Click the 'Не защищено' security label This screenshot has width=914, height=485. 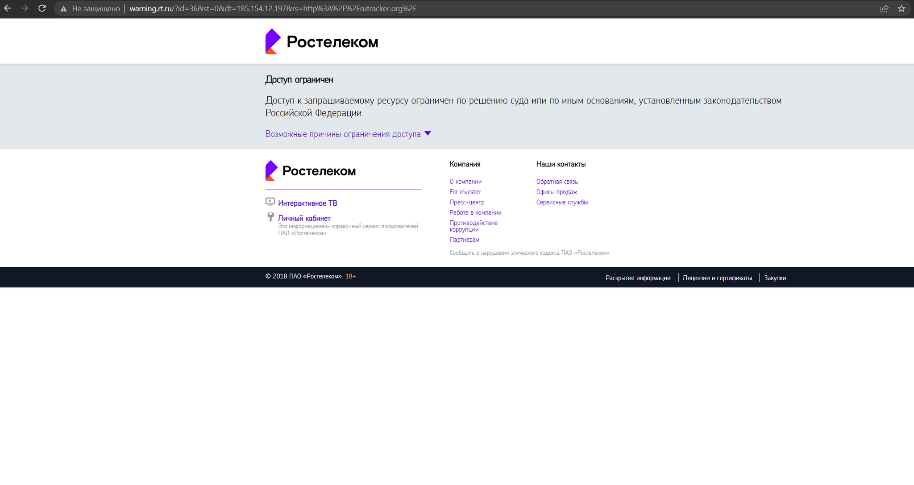(x=96, y=8)
